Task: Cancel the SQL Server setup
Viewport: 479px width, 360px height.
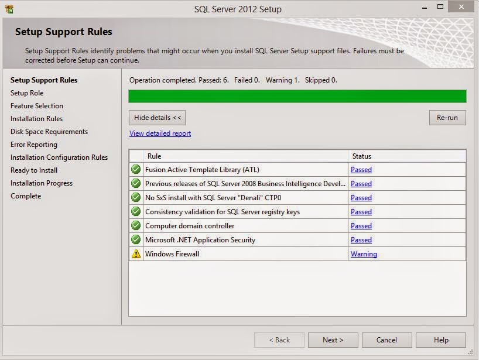Action: (386, 340)
